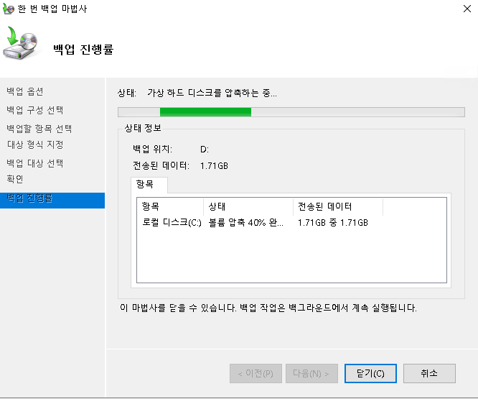Switch to the 항목 tab

click(149, 185)
